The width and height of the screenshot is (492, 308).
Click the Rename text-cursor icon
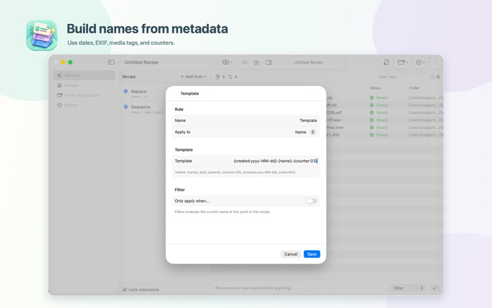pos(59,75)
